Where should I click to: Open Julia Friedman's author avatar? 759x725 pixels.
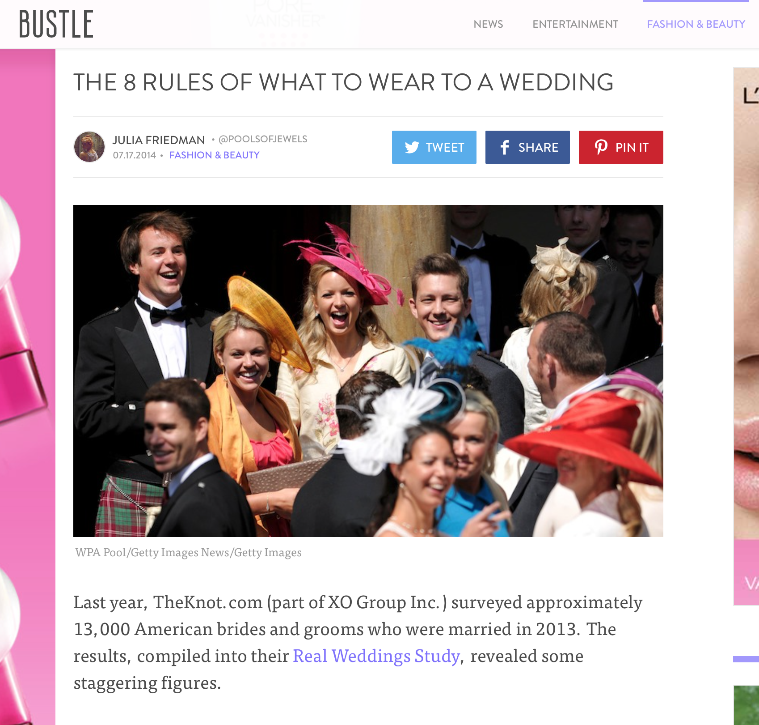pos(89,147)
